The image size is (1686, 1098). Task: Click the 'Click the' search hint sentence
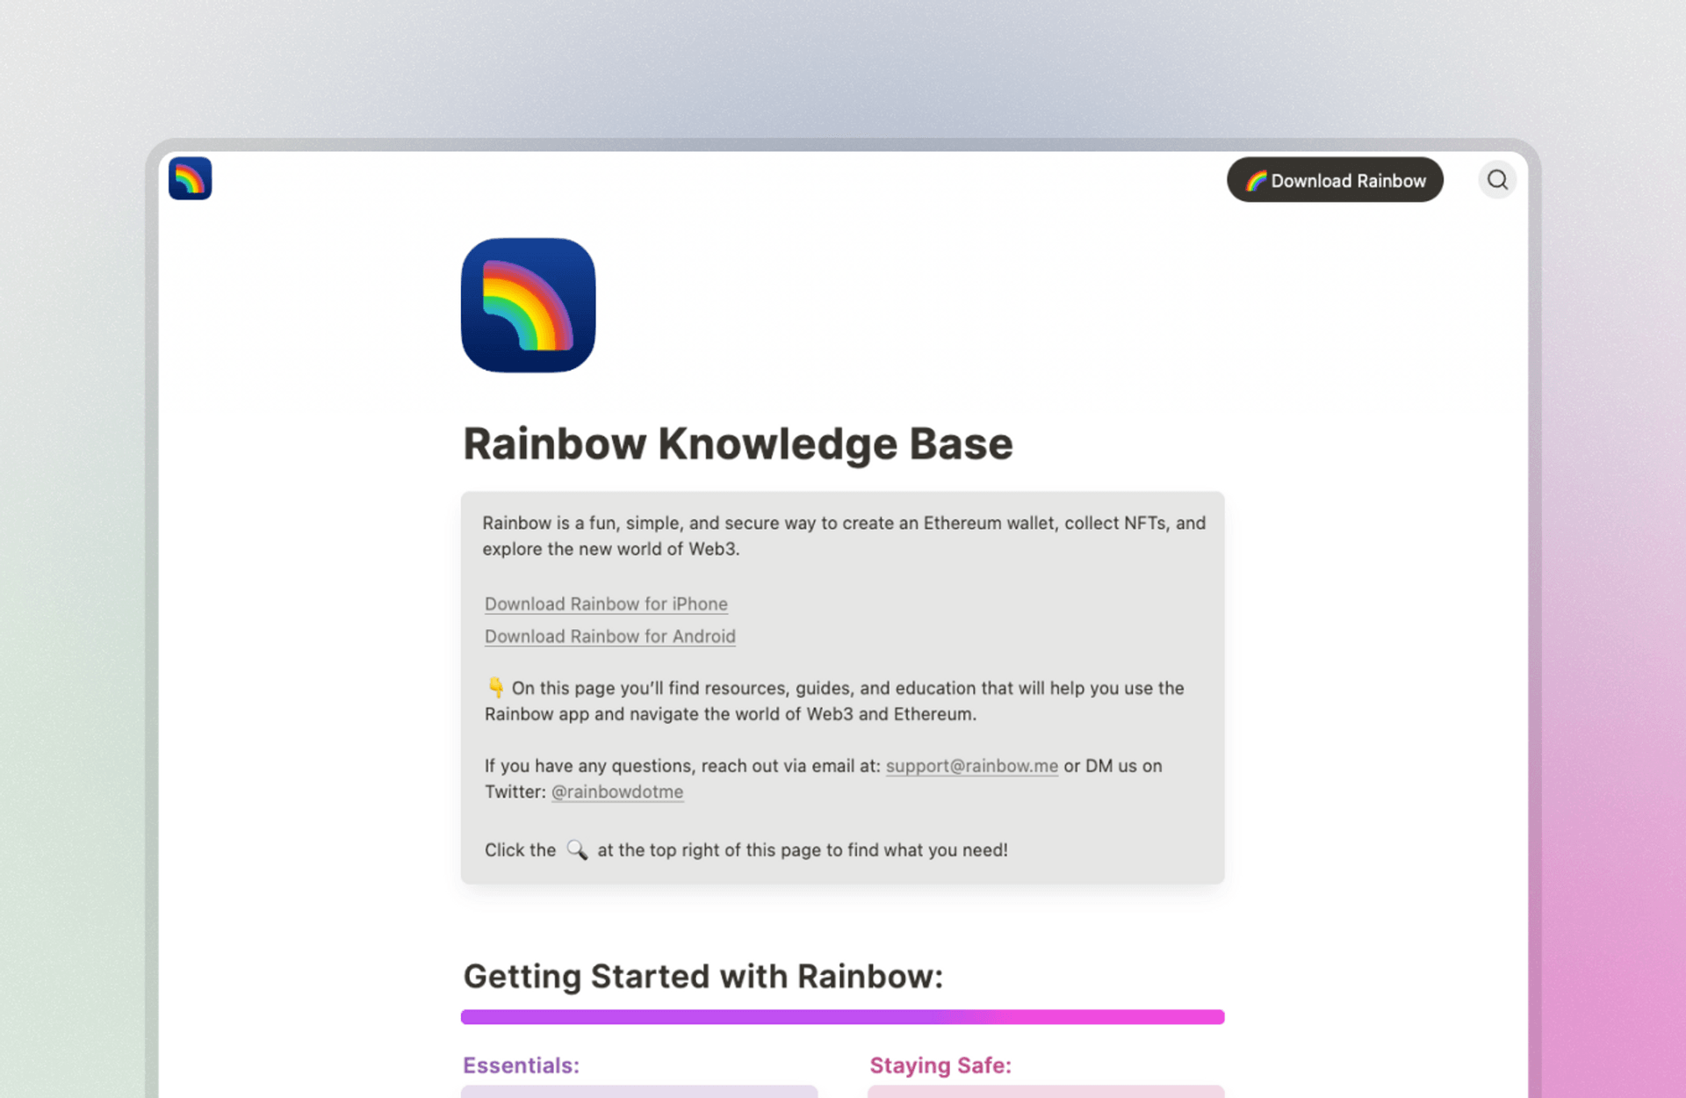(746, 849)
